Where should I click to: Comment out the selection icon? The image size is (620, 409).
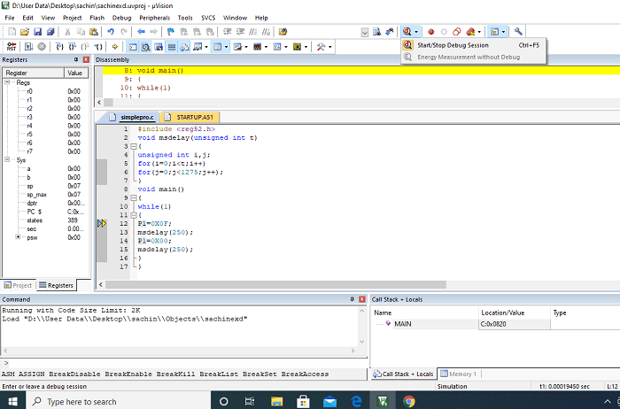[x=253, y=32]
